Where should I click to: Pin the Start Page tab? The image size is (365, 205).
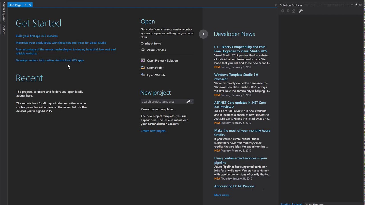tap(25, 5)
